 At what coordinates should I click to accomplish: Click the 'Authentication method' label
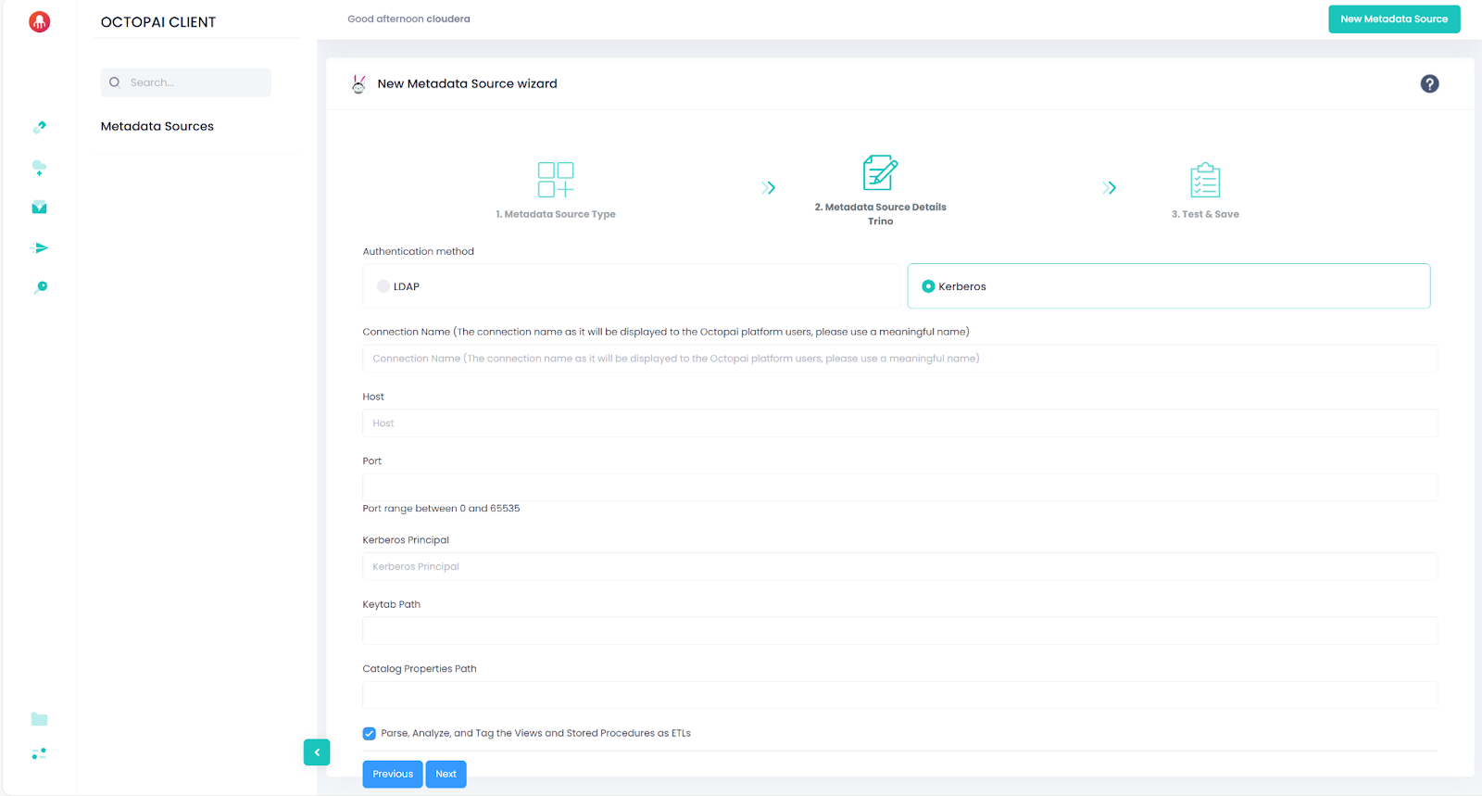click(x=418, y=251)
